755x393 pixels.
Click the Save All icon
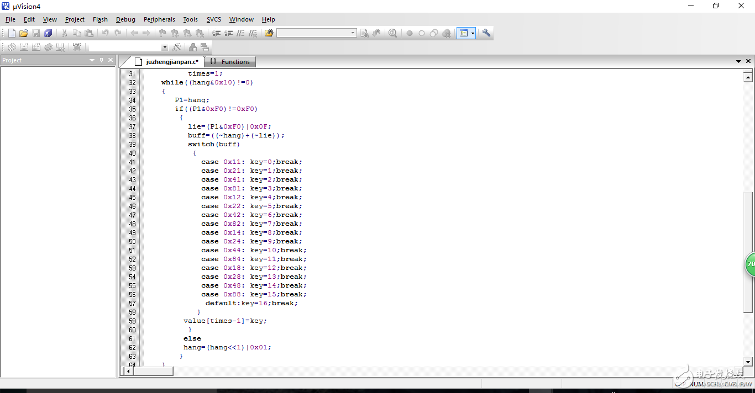click(x=48, y=33)
